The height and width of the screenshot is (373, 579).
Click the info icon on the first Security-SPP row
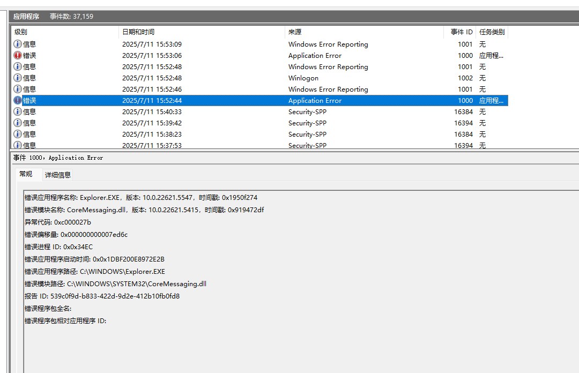tap(18, 111)
